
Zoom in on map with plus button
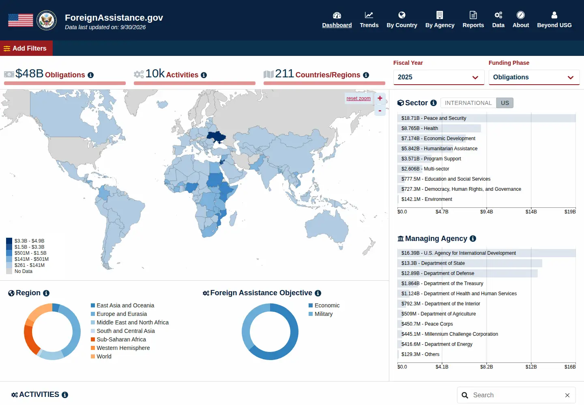(380, 98)
